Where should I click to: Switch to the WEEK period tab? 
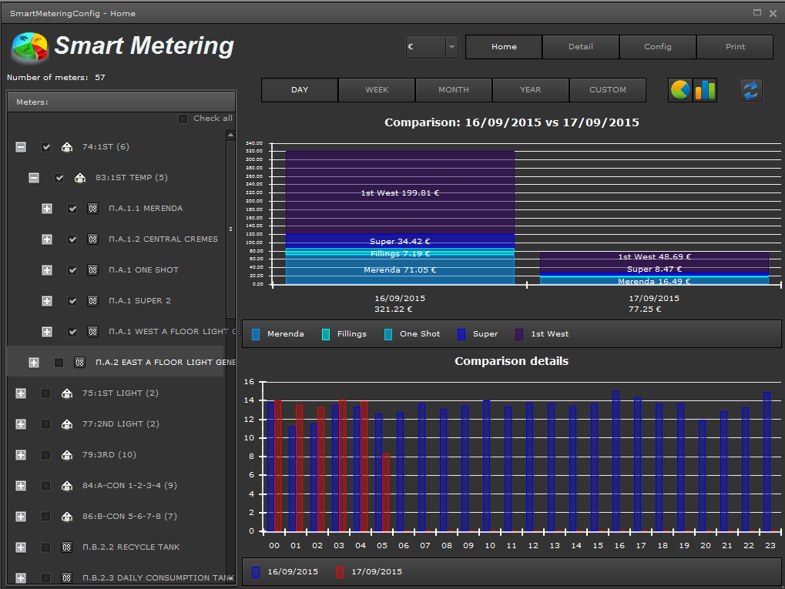coord(377,90)
